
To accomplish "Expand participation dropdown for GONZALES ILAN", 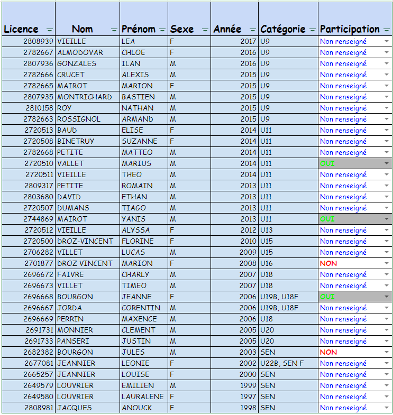I will coord(387,63).
